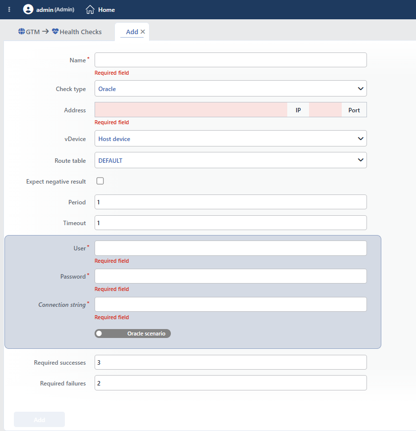
Task: Click the 'Port' label in Address row
Action: coord(354,110)
